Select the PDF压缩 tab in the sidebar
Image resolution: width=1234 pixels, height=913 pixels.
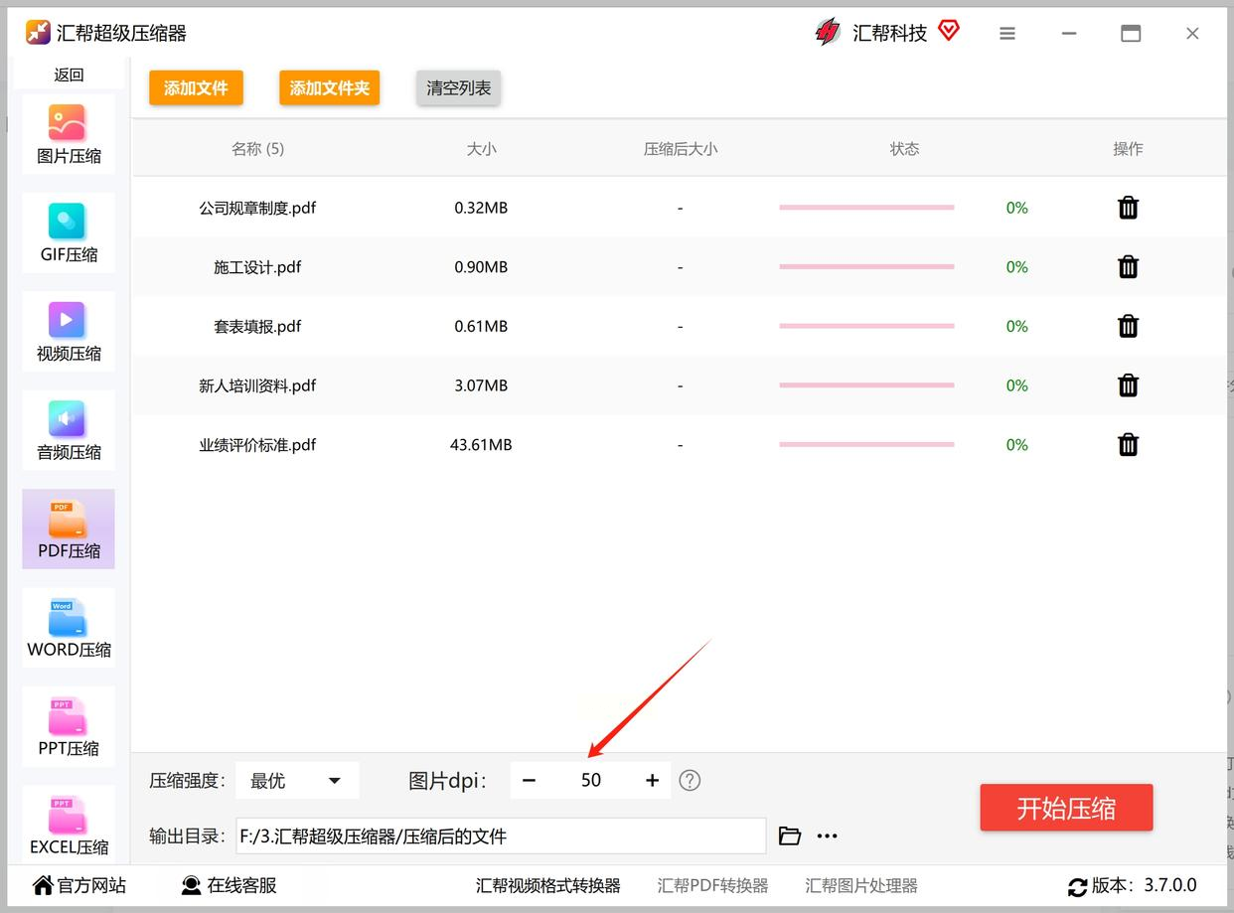[x=68, y=529]
